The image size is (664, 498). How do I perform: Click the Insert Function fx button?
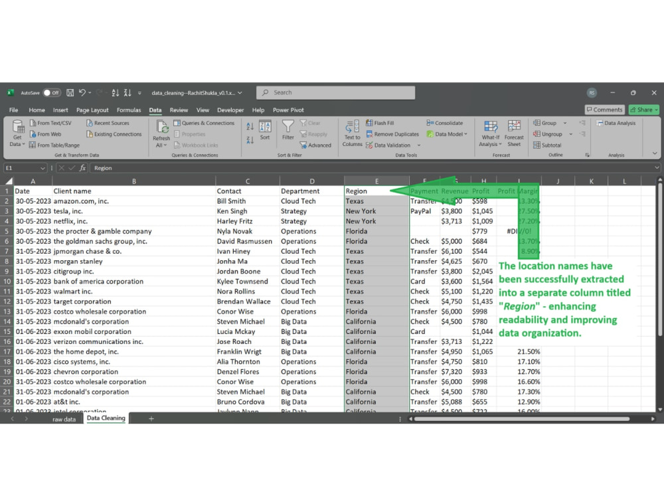click(x=82, y=168)
